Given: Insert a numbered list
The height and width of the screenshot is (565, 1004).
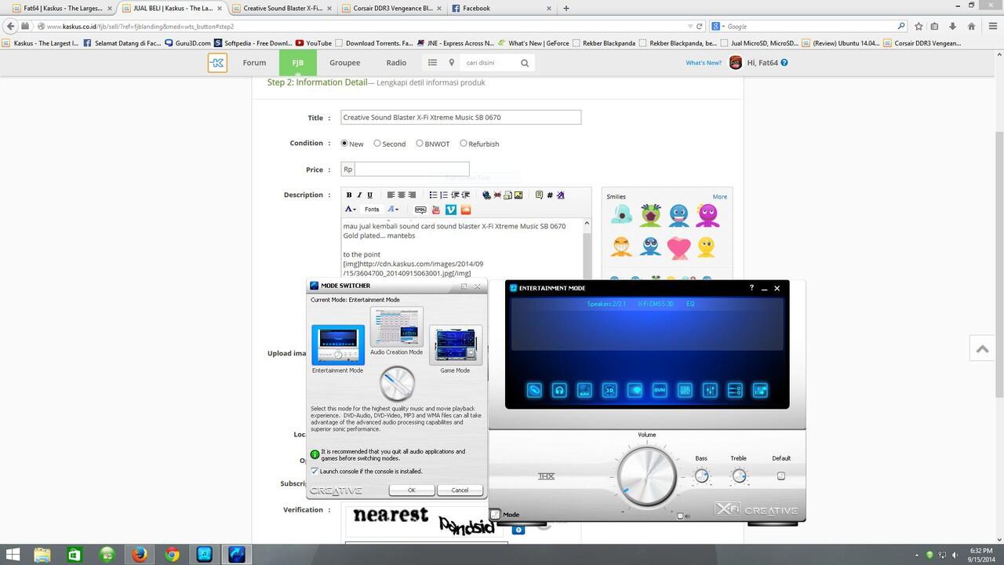Looking at the screenshot, I should (443, 195).
